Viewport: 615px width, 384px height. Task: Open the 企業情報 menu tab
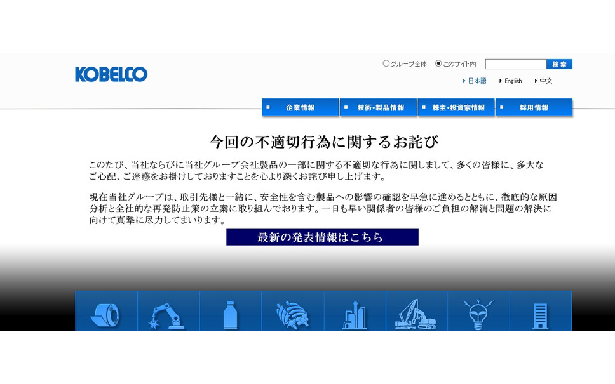coord(300,108)
